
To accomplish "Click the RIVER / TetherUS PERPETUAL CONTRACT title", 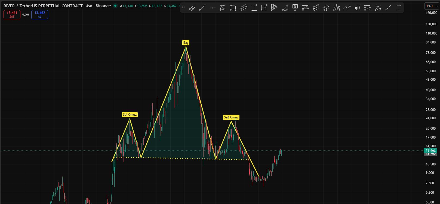I will tap(44, 6).
